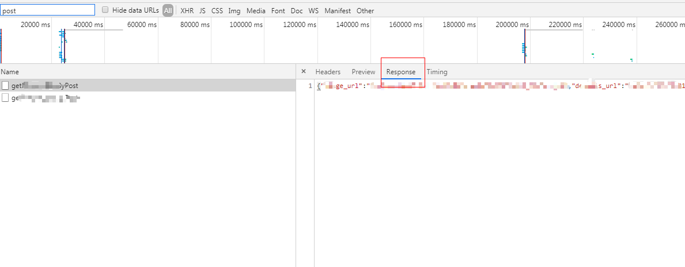Click the Name column header
The height and width of the screenshot is (267, 685).
pyautogui.click(x=10, y=71)
